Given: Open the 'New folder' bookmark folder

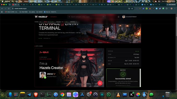Looking at the screenshot, I should click(x=24, y=12).
